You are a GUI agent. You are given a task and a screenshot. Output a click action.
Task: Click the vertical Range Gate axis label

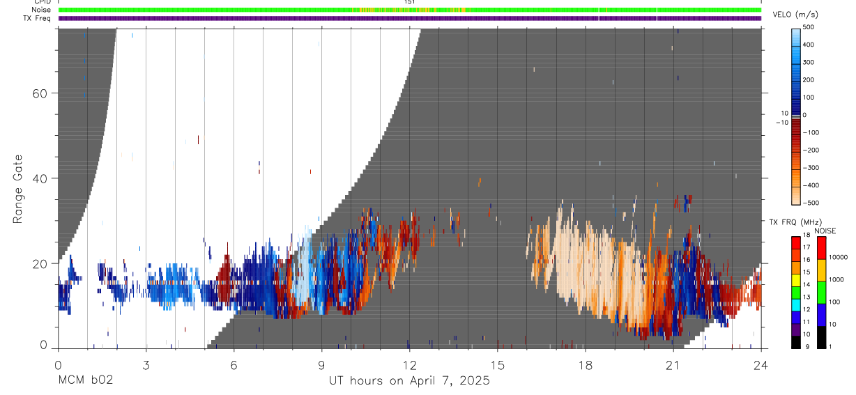point(18,189)
